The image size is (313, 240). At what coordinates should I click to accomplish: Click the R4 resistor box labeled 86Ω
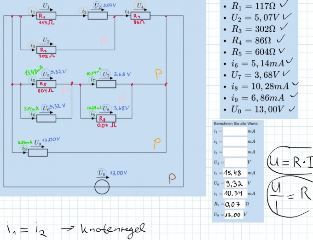click(x=140, y=16)
